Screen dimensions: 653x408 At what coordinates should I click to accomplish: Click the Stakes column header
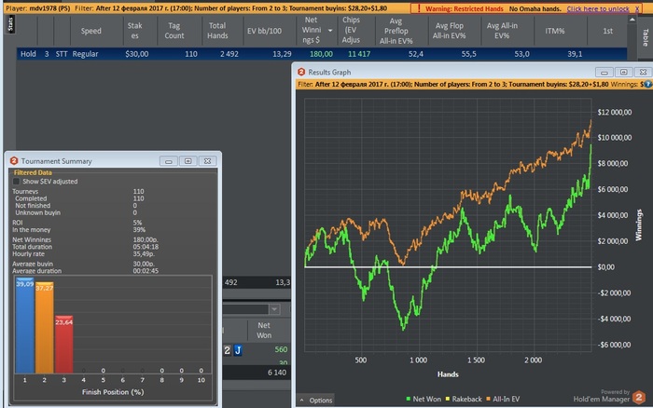(134, 31)
